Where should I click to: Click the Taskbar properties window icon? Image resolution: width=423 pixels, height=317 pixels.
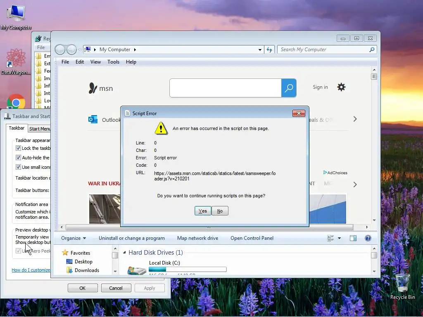coord(7,116)
